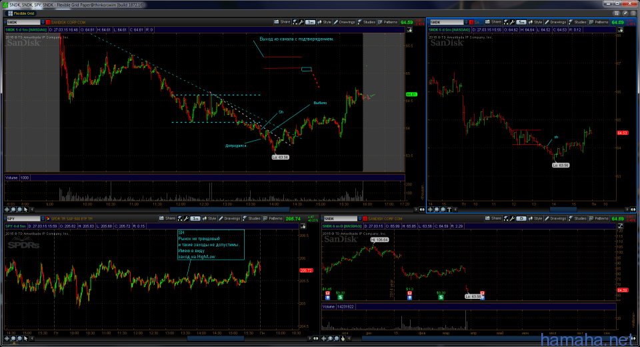Click the crosshair zoom icon under the top-left chart
This screenshot has height=347, width=640.
[x=7, y=210]
